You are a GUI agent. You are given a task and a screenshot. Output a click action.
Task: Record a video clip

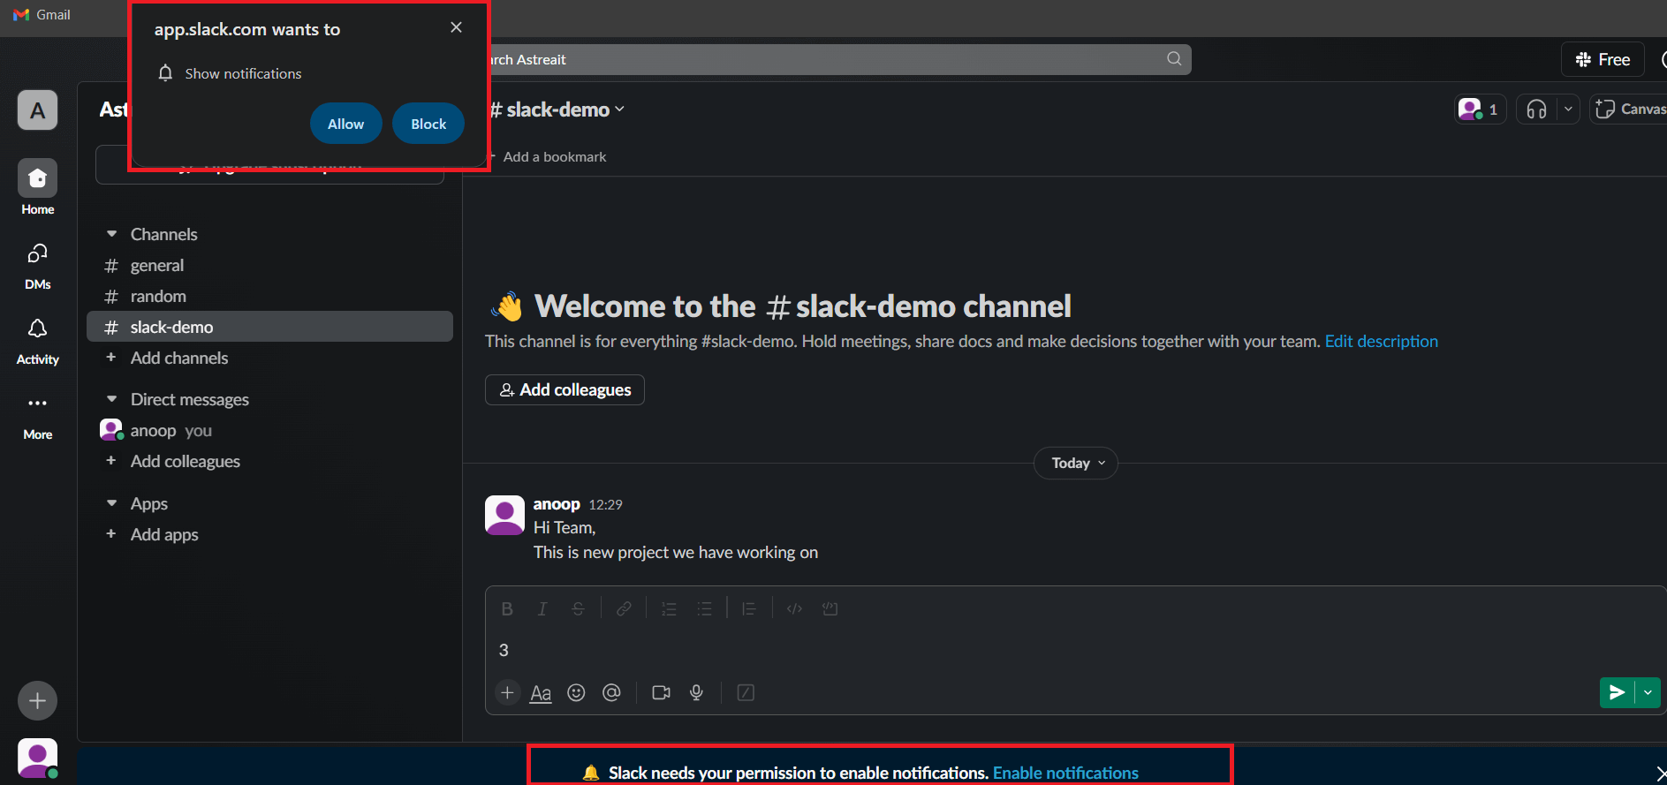point(661,692)
